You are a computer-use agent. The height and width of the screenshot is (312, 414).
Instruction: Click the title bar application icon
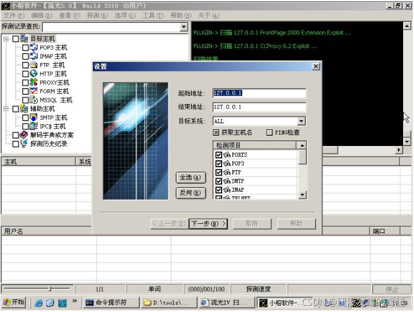click(5, 6)
